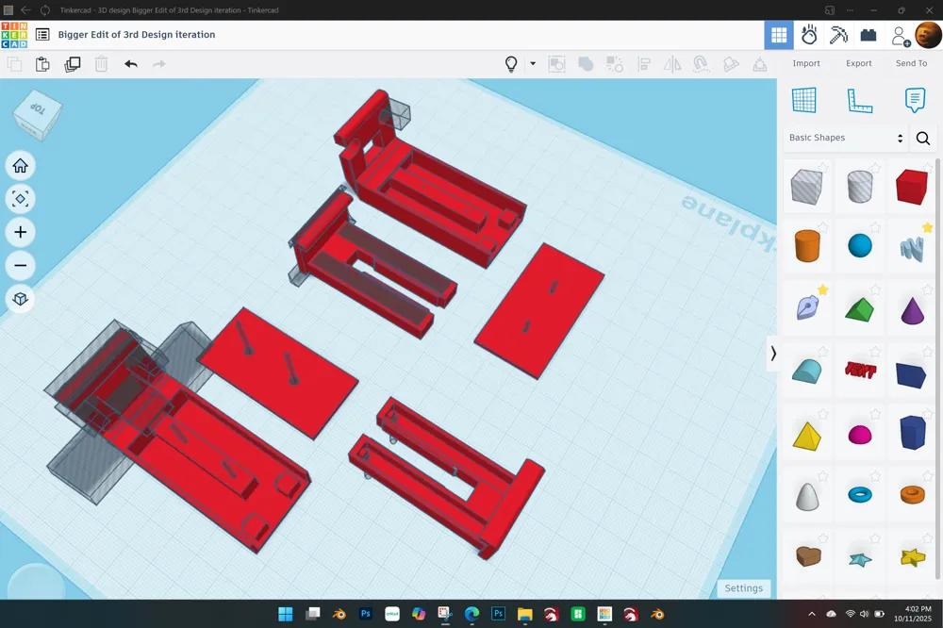This screenshot has height=628, width=943.
Task: Select the red Box shape
Action: (x=912, y=187)
